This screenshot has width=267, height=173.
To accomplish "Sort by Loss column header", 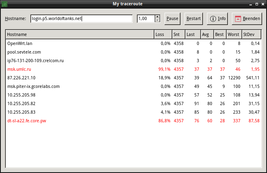I will tap(163, 34).
